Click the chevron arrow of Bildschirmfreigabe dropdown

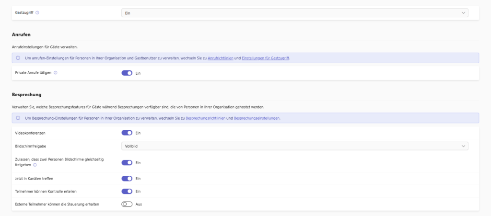tap(463, 146)
